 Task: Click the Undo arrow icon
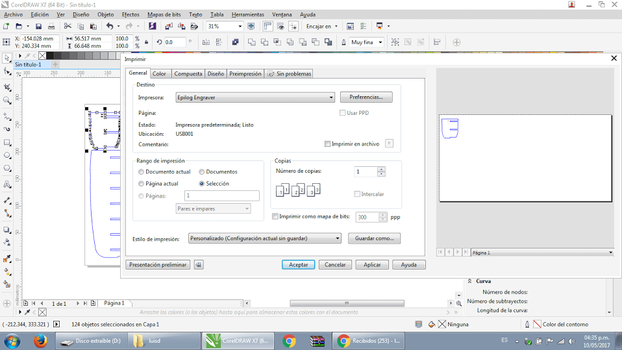pyautogui.click(x=110, y=26)
